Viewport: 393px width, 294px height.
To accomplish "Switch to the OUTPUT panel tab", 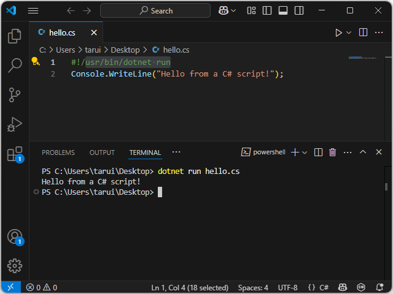I will point(102,153).
